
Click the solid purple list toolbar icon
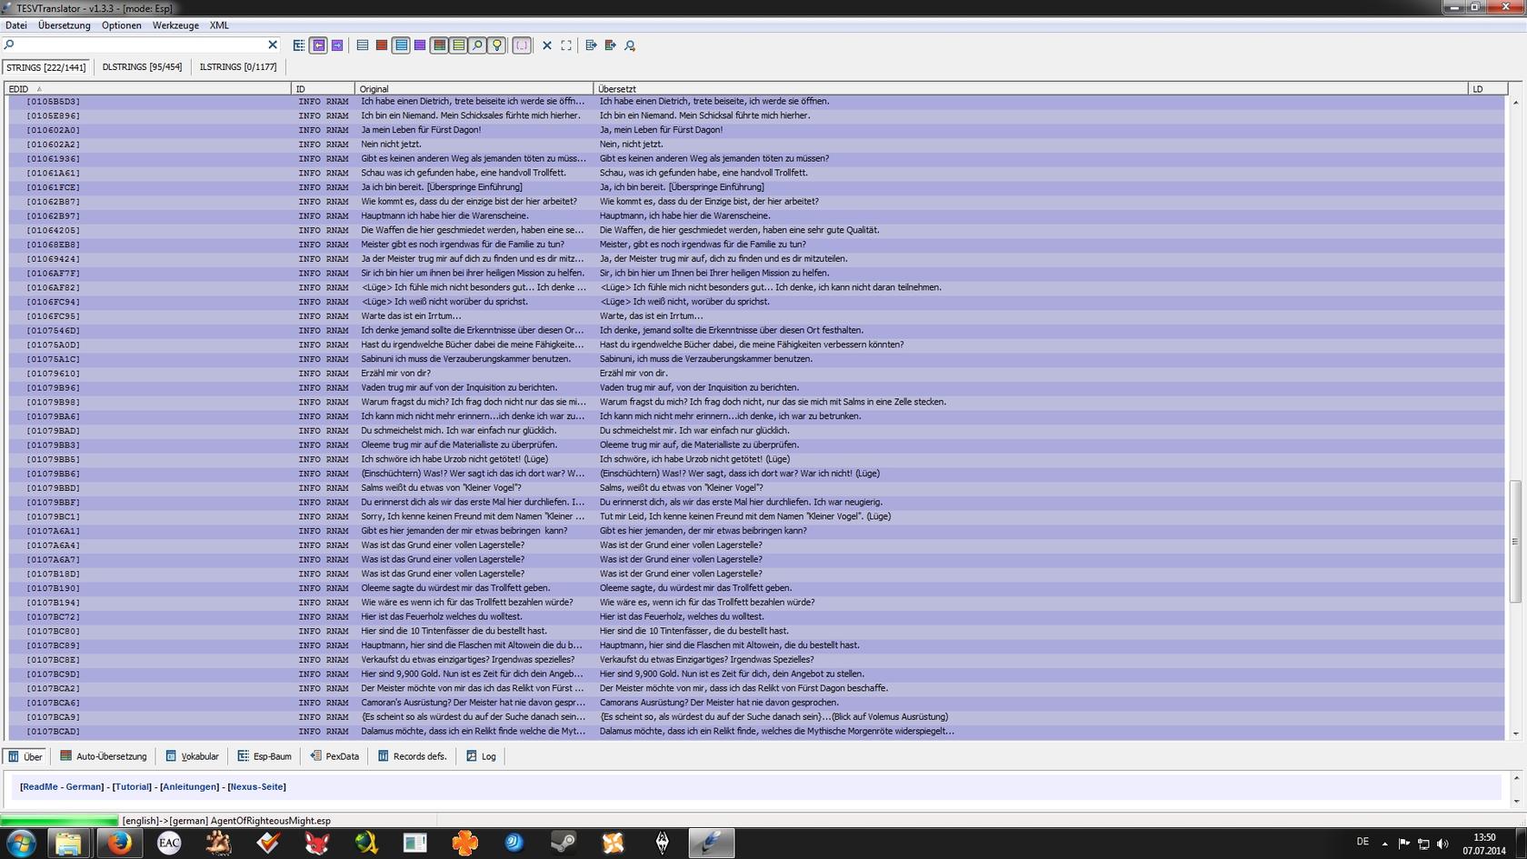click(420, 45)
